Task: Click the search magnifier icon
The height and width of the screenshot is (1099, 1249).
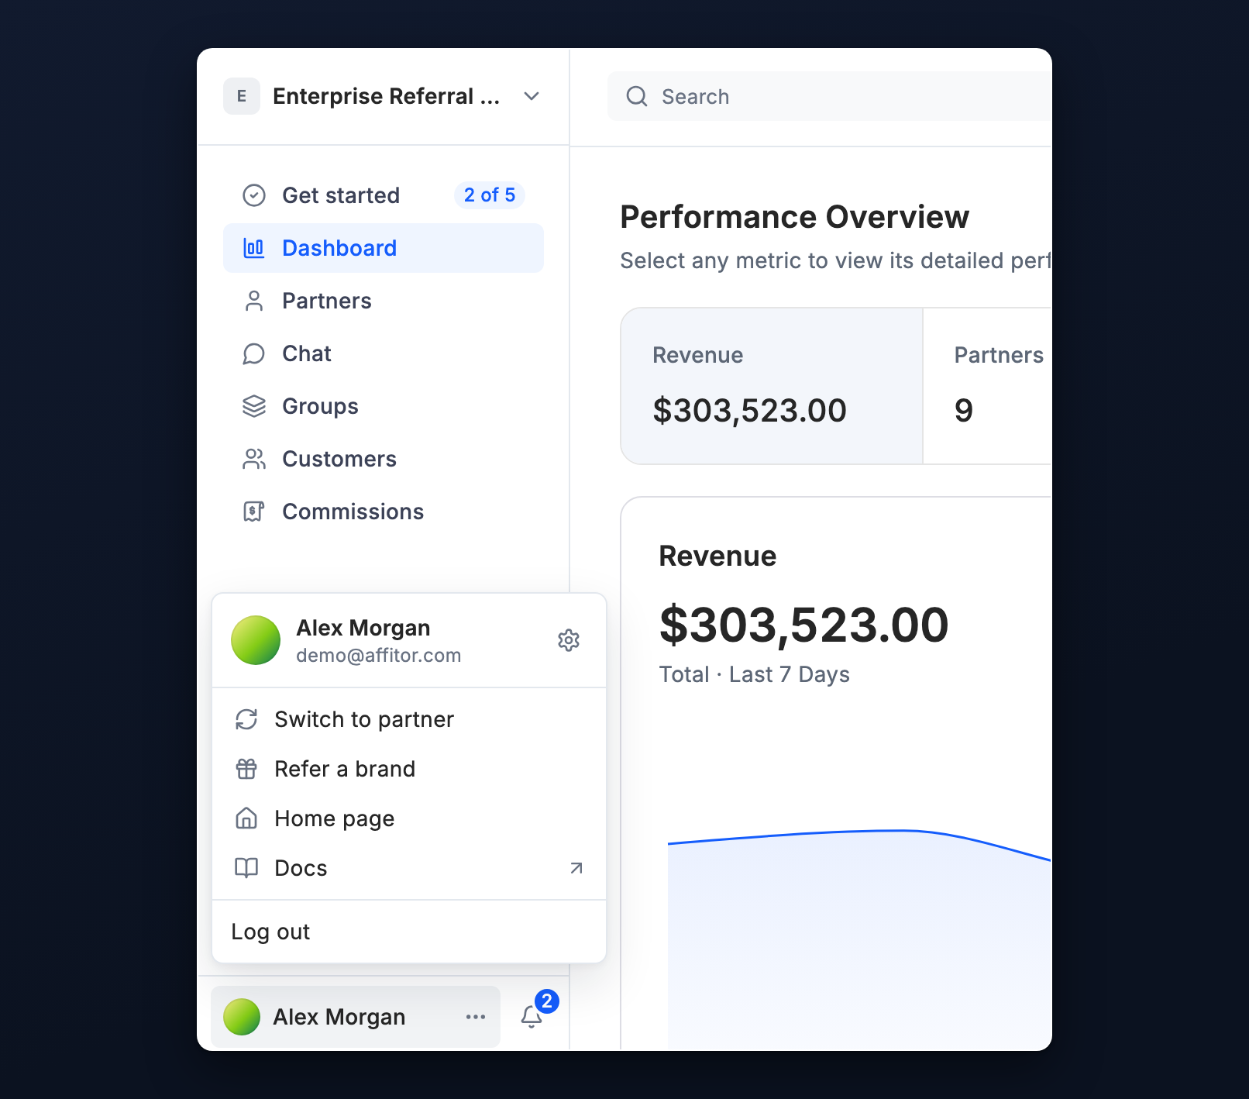Action: pyautogui.click(x=637, y=96)
